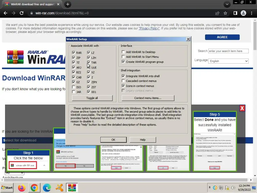Click the padlock site info icon
Screen dimensions: 257x193
coord(31,13)
